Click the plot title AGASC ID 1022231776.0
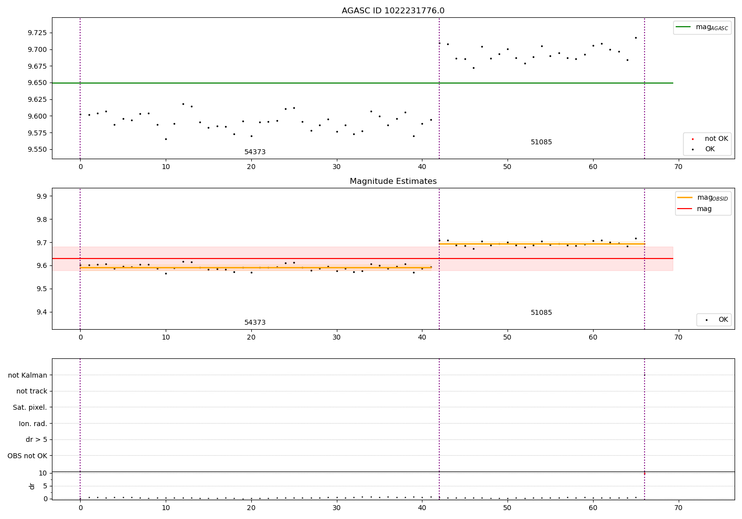742x519 pixels. (x=393, y=11)
